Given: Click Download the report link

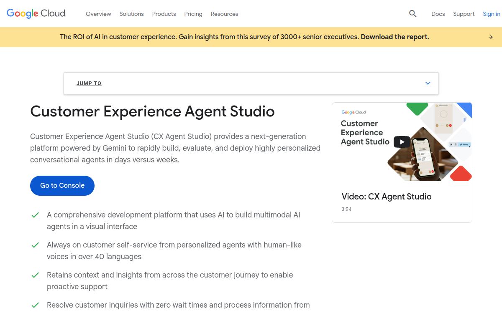Looking at the screenshot, I should (395, 37).
